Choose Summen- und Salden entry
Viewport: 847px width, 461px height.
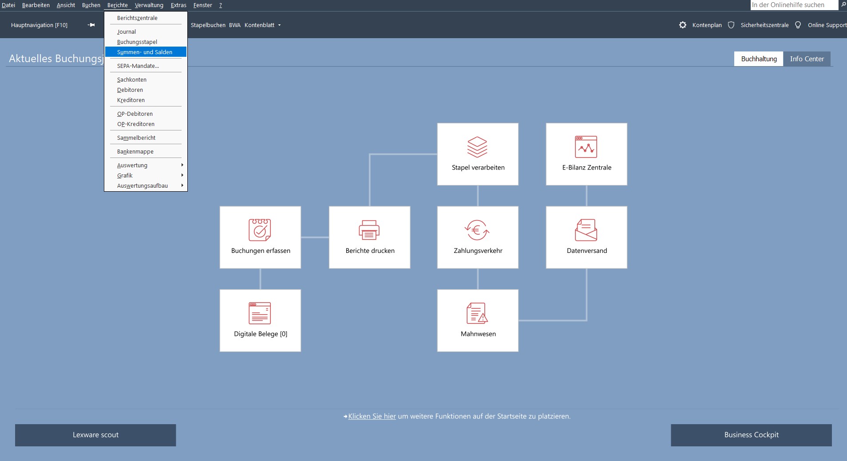[x=146, y=52]
